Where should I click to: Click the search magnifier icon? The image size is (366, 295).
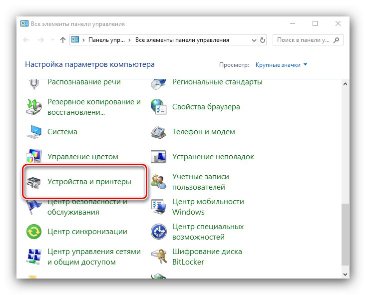[337, 40]
